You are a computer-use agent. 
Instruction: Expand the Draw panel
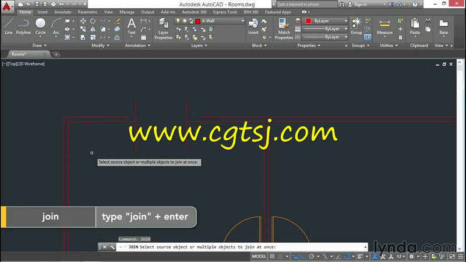(x=40, y=45)
